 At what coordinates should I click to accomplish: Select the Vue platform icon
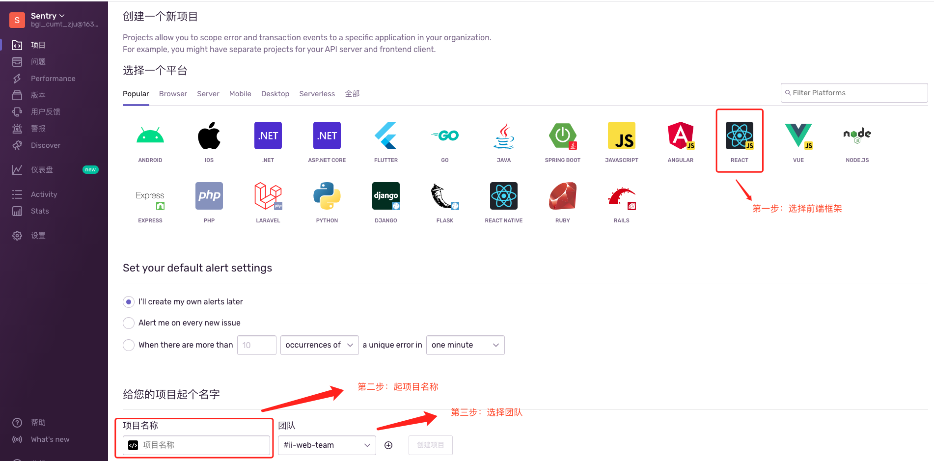[798, 136]
